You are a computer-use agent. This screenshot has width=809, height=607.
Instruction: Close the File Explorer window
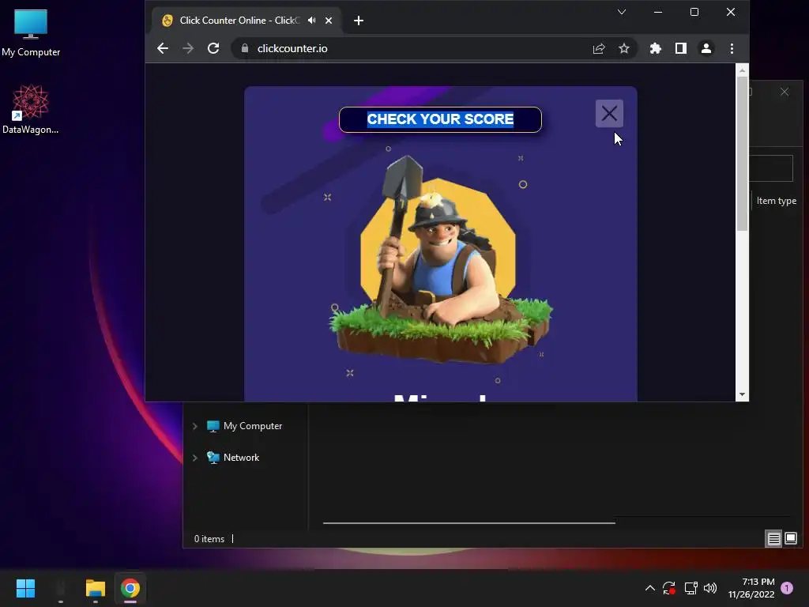[x=785, y=92]
